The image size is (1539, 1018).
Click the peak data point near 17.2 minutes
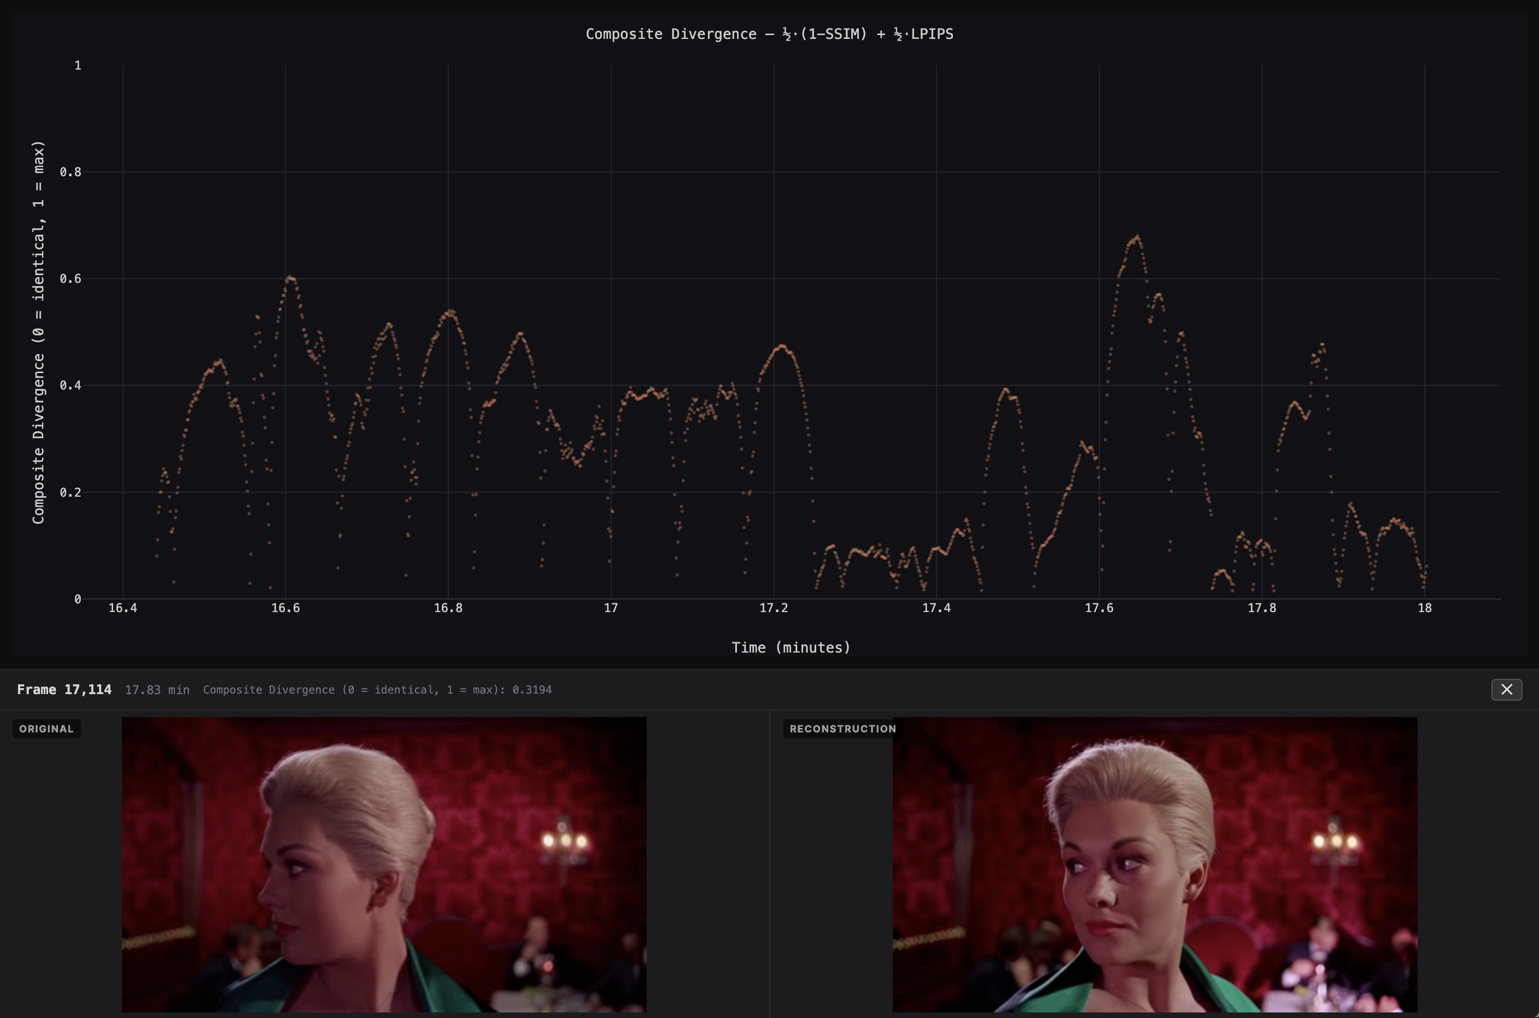[782, 347]
